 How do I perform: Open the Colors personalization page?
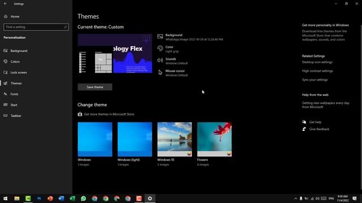coord(36,61)
